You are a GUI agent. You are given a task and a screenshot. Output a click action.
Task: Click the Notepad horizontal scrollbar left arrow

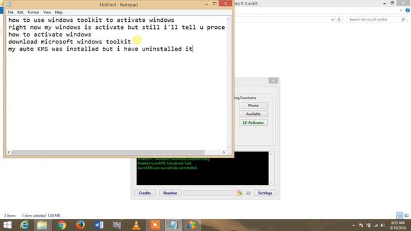tap(8, 152)
